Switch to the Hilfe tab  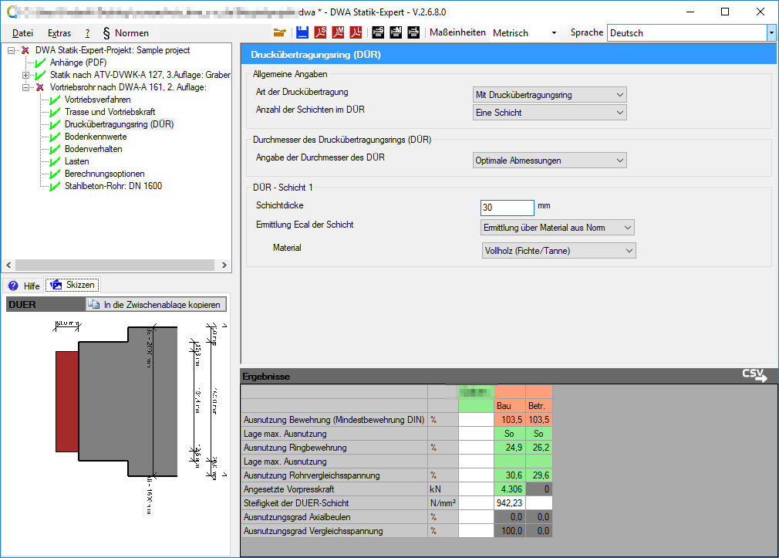click(x=24, y=285)
